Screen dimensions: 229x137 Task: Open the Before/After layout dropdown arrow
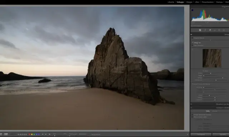(9, 134)
